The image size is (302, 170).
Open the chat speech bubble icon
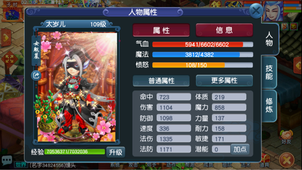tap(7, 160)
